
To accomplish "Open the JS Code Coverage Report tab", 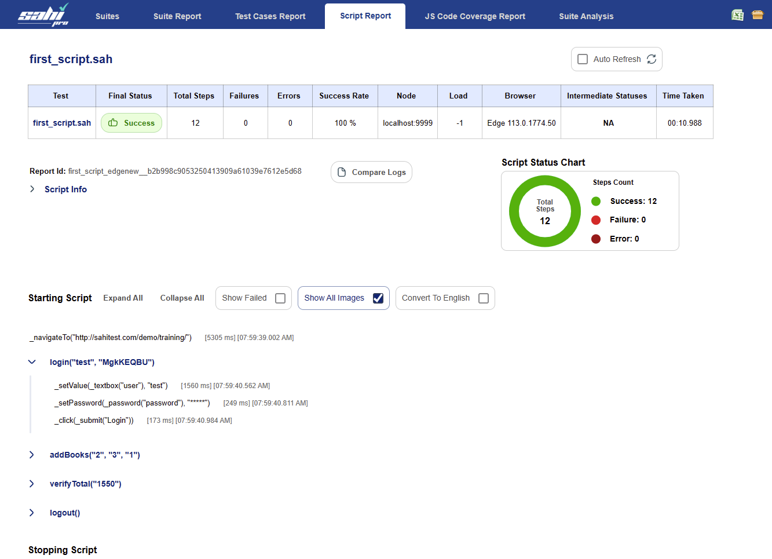I will click(x=475, y=16).
